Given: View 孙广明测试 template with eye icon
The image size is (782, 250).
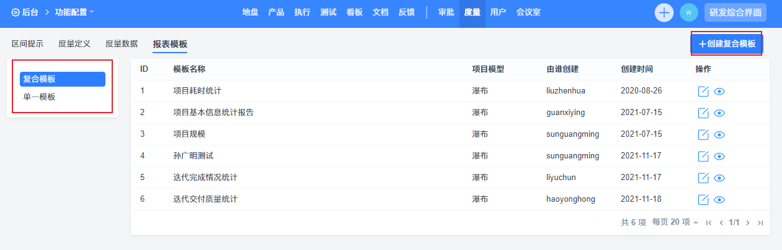Looking at the screenshot, I should click(719, 157).
